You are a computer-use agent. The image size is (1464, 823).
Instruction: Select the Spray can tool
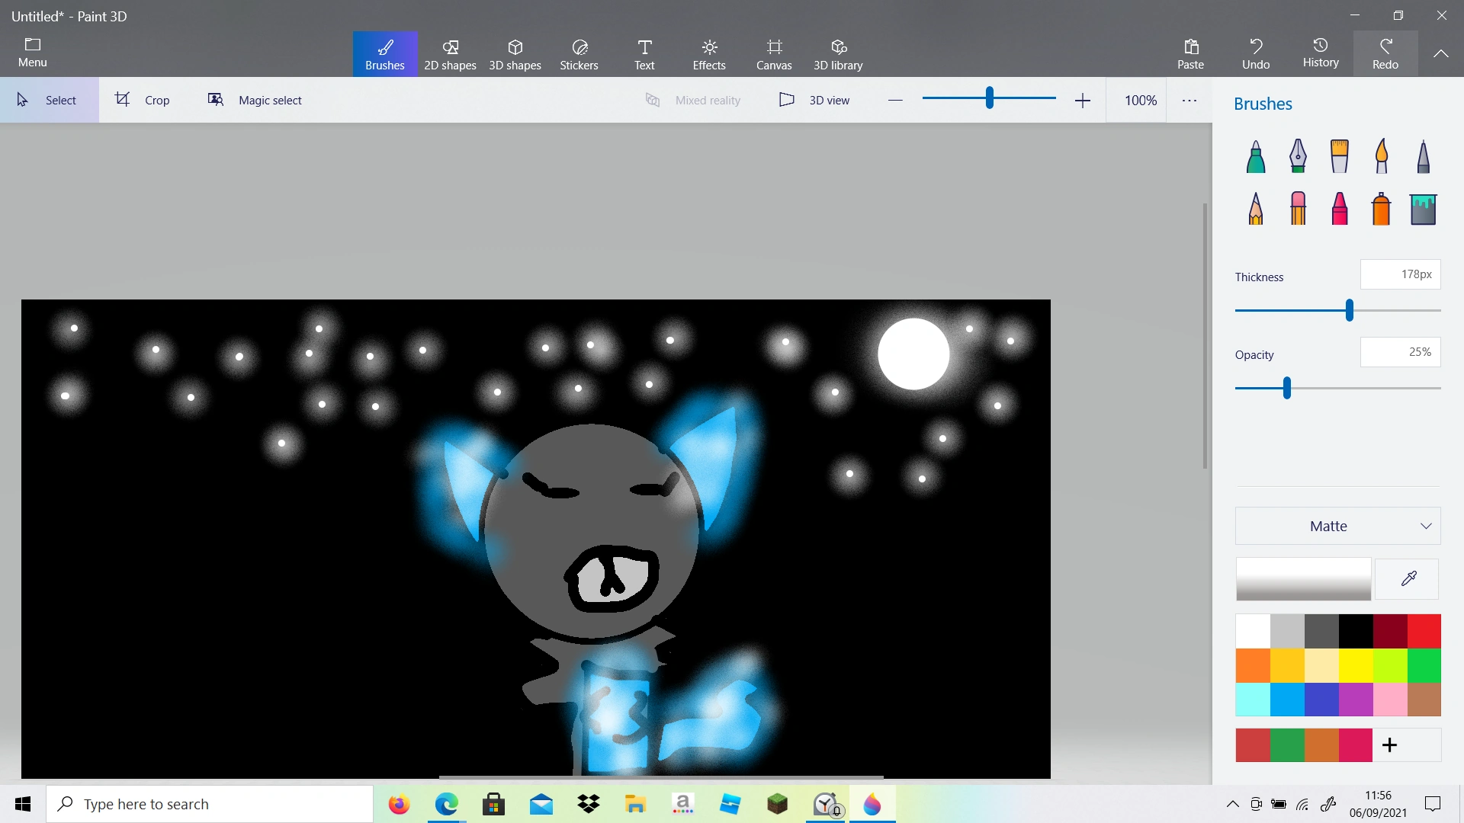click(x=1382, y=208)
